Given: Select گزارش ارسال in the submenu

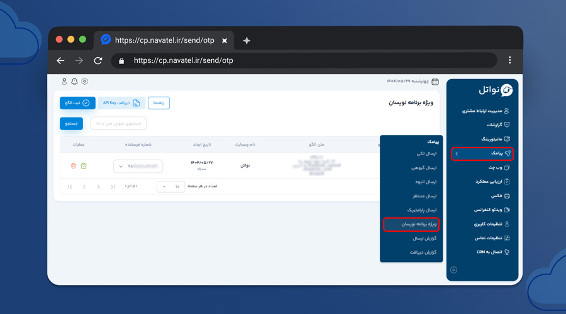Looking at the screenshot, I should pos(425,238).
